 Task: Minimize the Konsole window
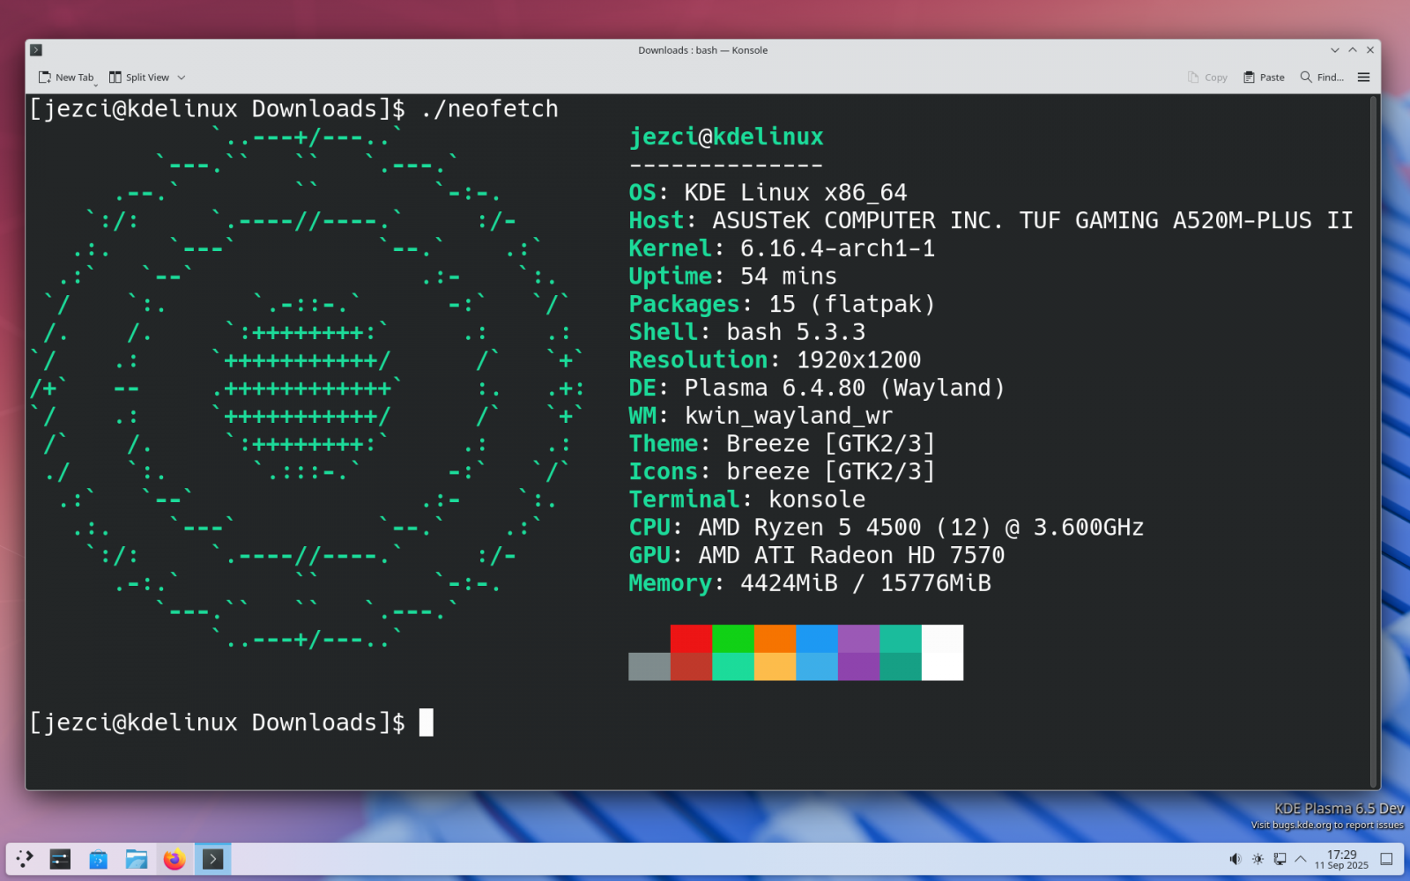pos(1335,50)
